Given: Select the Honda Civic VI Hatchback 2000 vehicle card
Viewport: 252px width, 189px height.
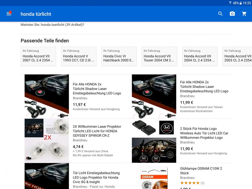Looking at the screenshot, I should 119,56.
